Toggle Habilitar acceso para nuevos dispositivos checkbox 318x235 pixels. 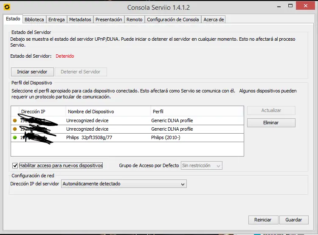point(15,166)
